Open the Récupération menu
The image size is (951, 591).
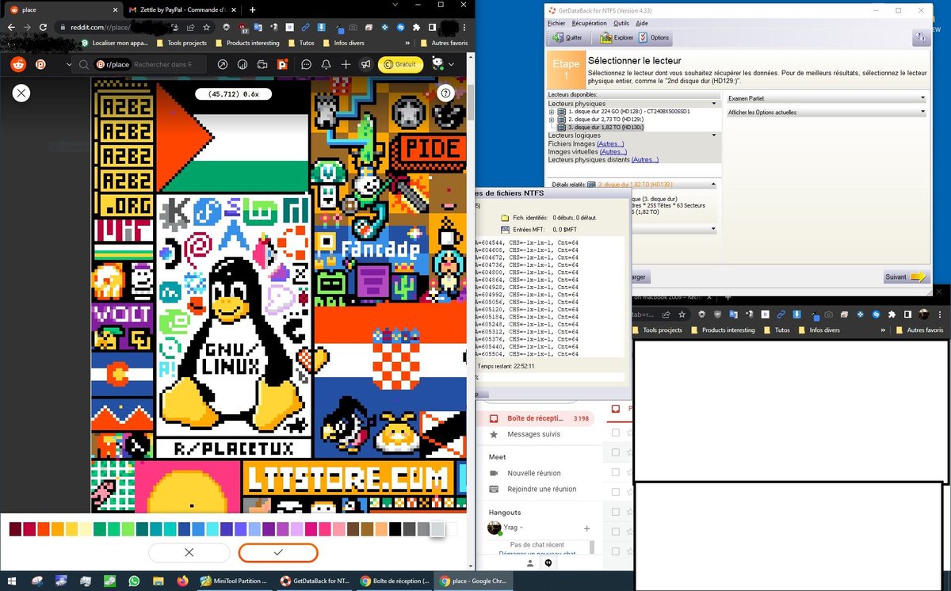(590, 24)
